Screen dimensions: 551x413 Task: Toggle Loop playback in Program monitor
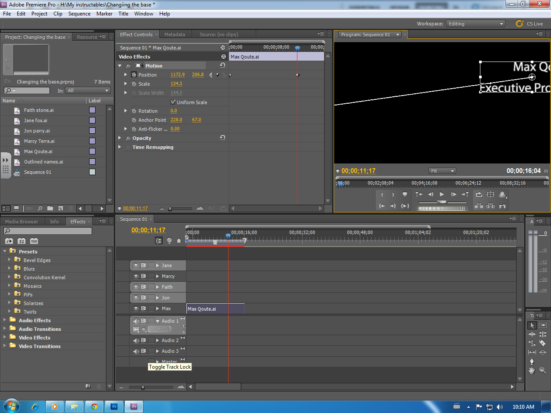(479, 194)
